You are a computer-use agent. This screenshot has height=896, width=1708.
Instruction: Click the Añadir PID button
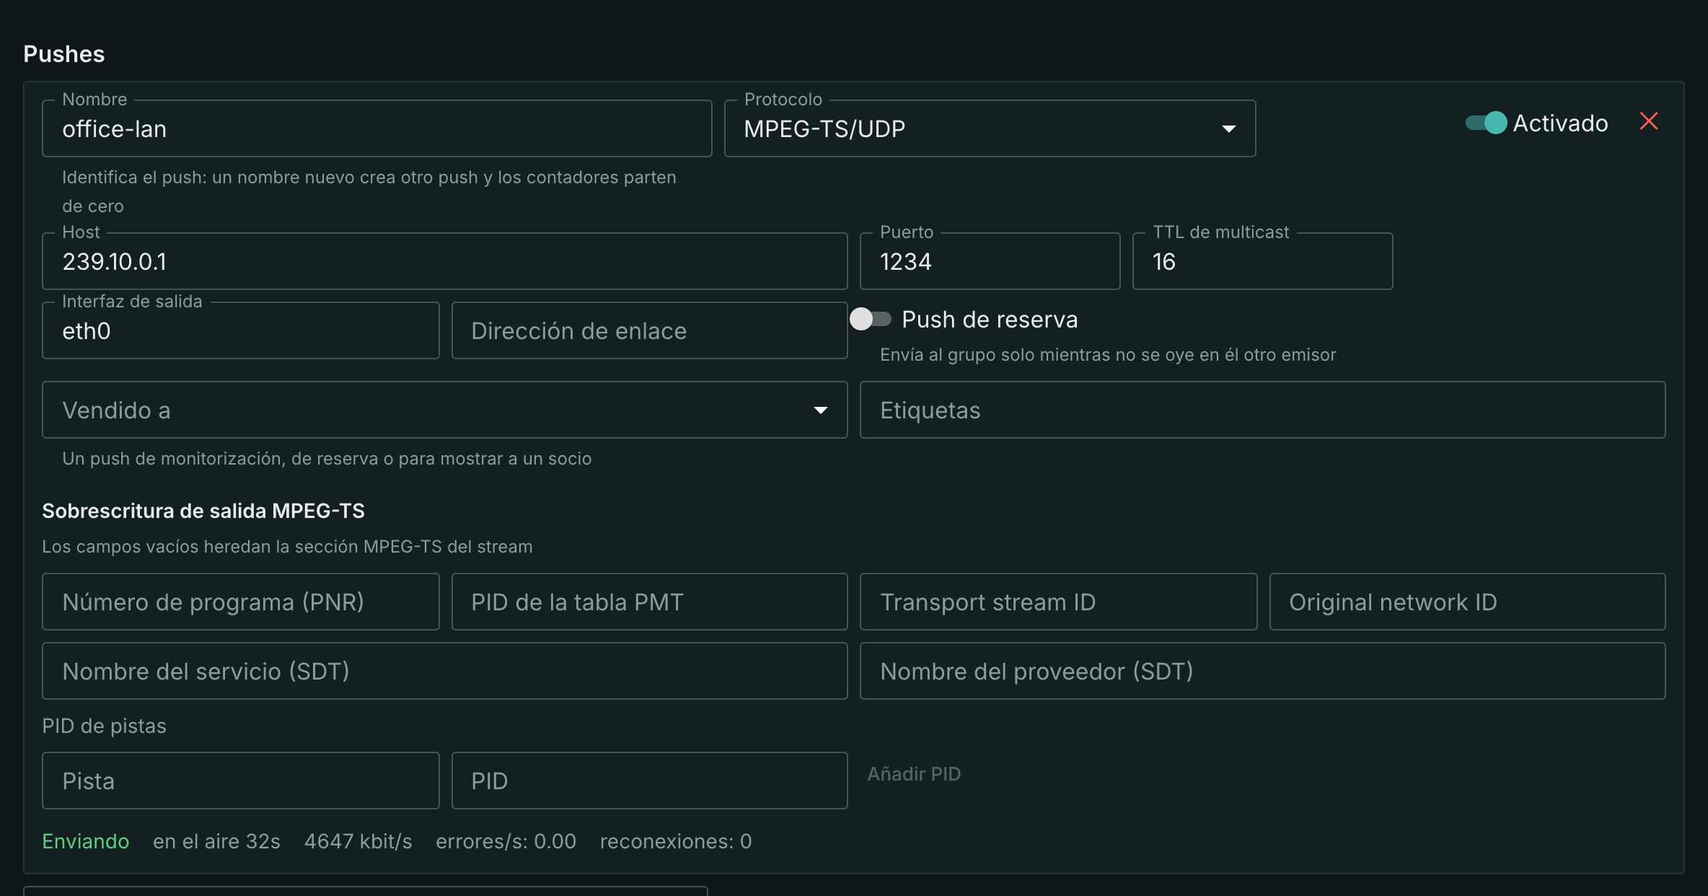point(914,773)
